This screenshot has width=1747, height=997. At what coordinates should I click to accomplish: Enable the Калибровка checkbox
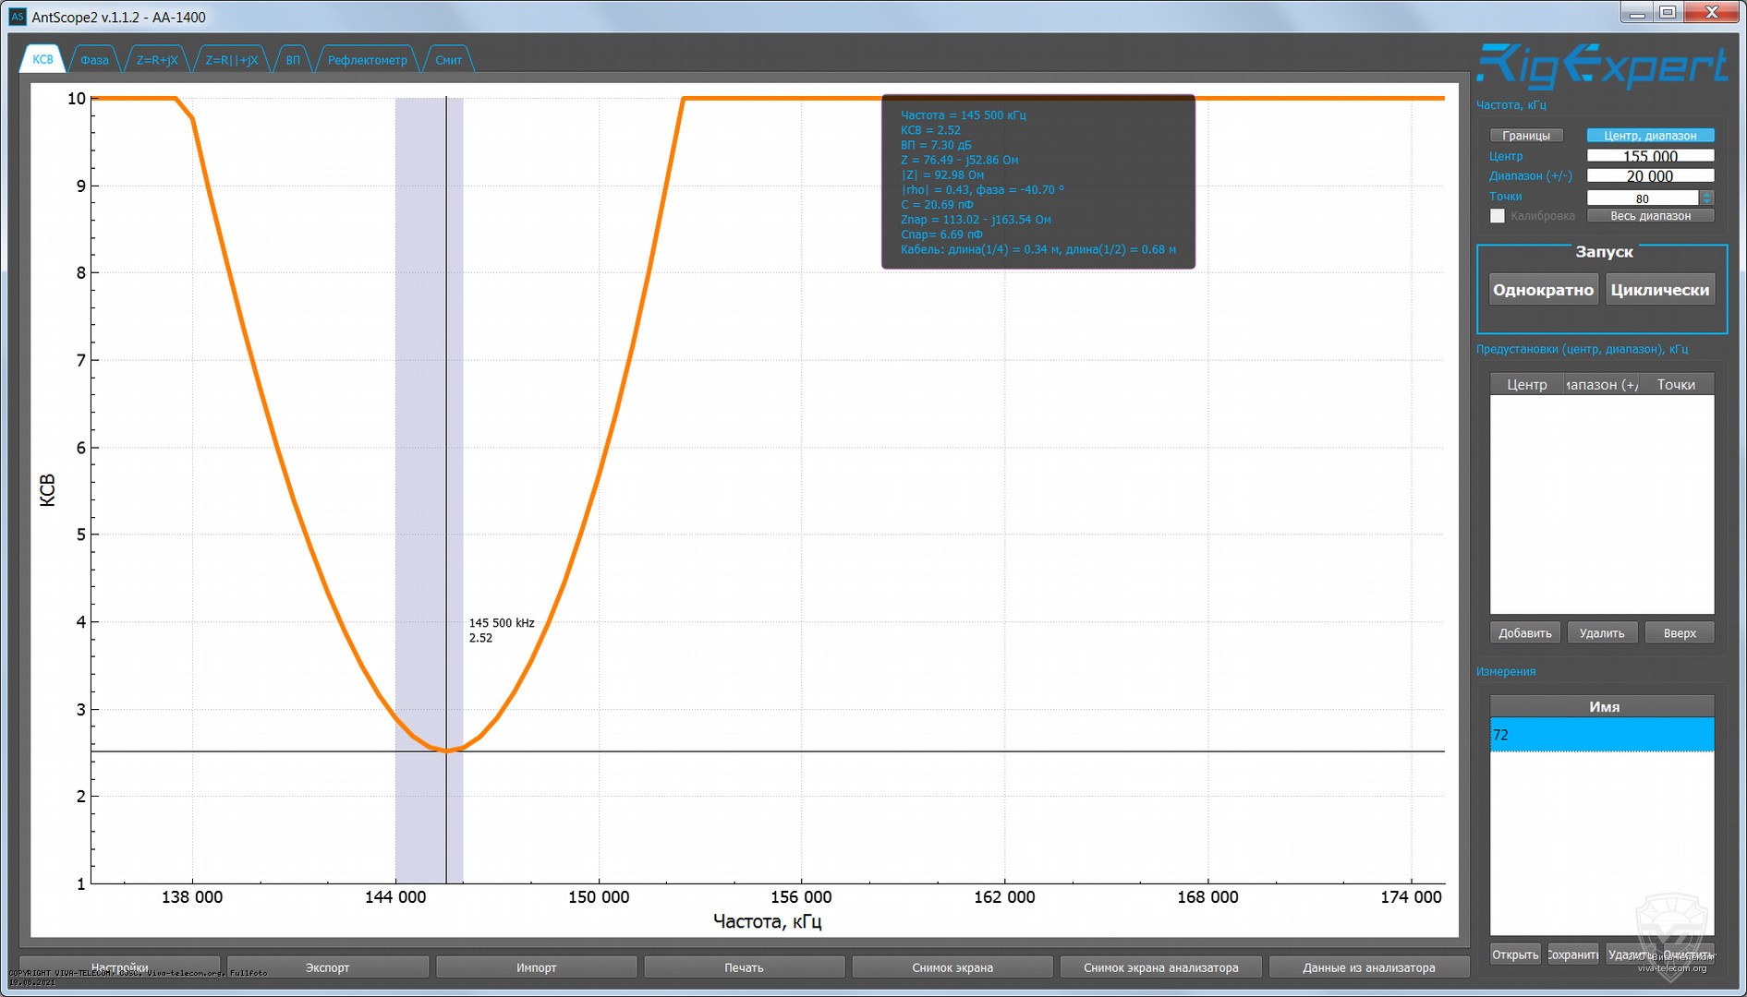pos(1498,216)
